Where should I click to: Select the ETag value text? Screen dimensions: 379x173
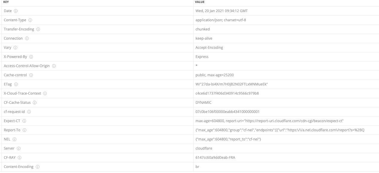tap(232, 84)
